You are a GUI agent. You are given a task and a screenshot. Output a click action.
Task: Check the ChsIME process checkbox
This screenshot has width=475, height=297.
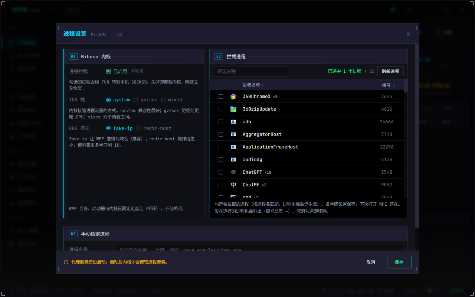(221, 185)
